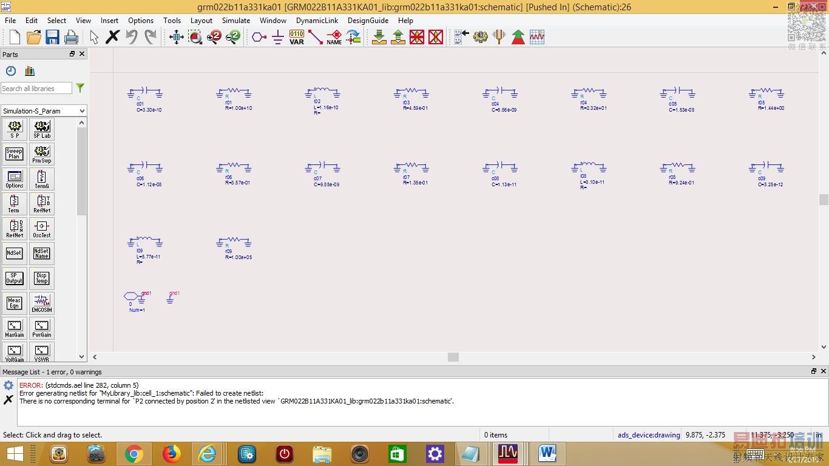The height and width of the screenshot is (466, 829).
Task: Zoom in by two using the plus magnifier
Action: point(214,37)
